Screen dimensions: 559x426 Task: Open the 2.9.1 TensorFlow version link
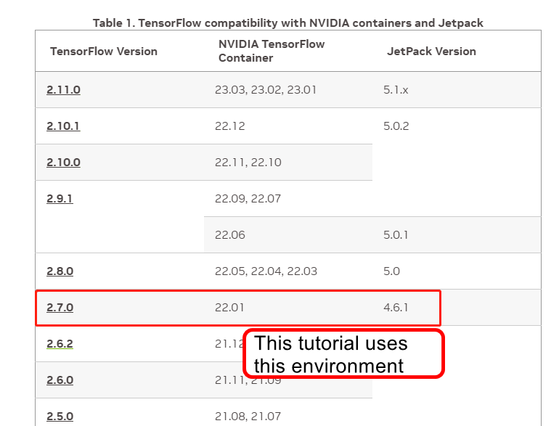(60, 199)
